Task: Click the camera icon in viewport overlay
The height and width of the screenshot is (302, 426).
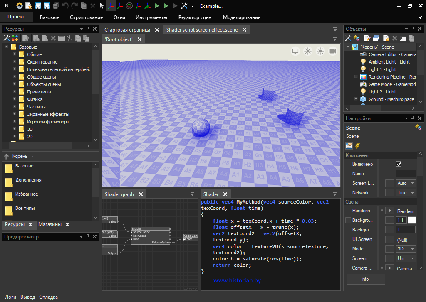Action: point(333,51)
